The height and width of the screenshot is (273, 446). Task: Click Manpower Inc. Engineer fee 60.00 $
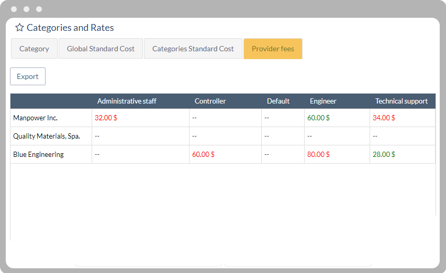click(x=318, y=118)
